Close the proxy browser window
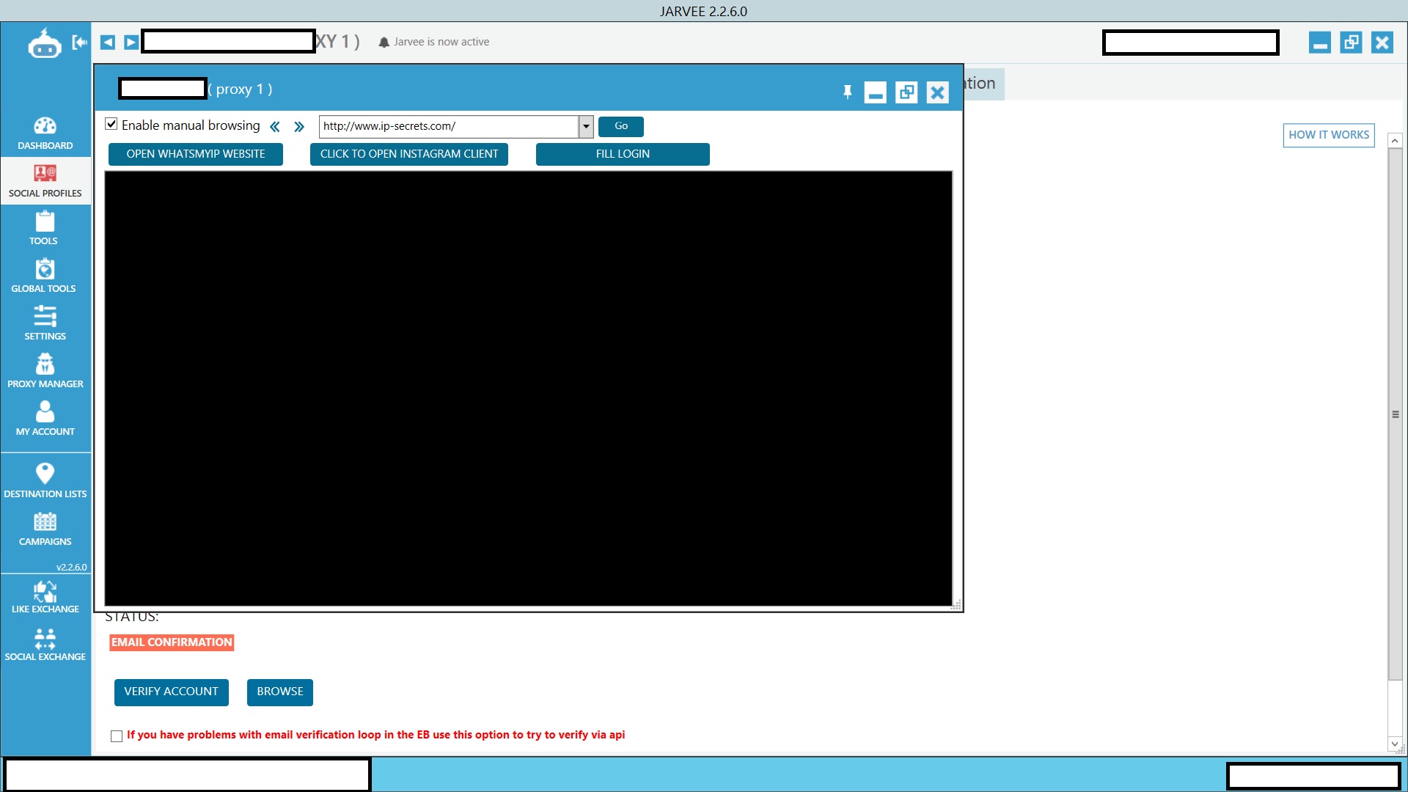The width and height of the screenshot is (1408, 792). tap(937, 92)
